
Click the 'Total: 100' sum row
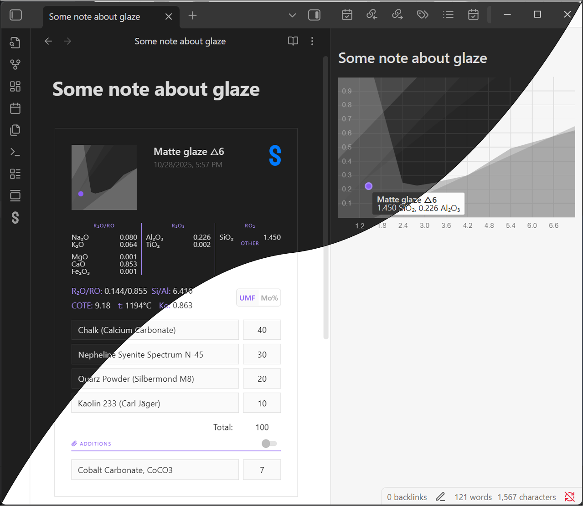(x=241, y=427)
